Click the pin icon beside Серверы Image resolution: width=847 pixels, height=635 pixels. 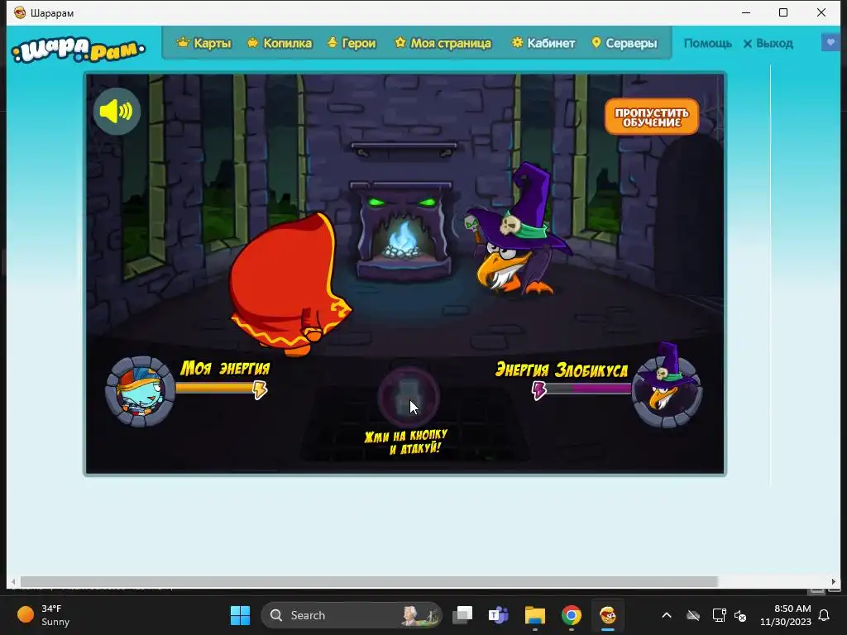[596, 42]
